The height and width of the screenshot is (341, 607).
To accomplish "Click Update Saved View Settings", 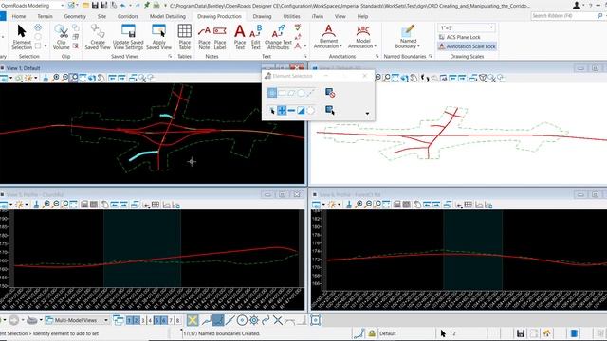I will click(x=128, y=37).
